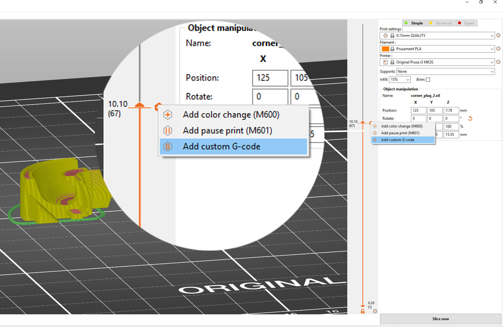Toggle the orange padlock under the layer slider
This screenshot has height=327, width=503.
[362, 311]
